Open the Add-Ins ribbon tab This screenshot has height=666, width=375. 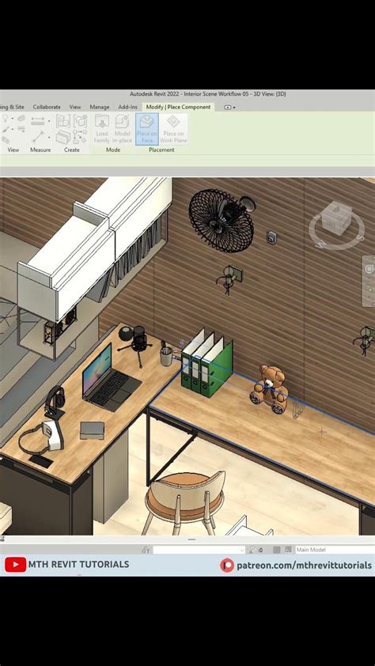coord(128,107)
